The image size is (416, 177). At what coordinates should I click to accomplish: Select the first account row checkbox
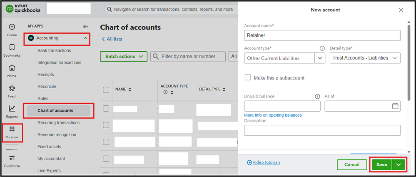tap(106, 109)
